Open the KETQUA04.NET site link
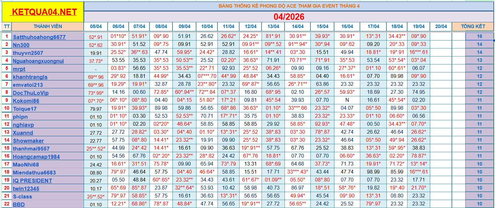The height and width of the screenshot is (208, 495). pyautogui.click(x=44, y=12)
